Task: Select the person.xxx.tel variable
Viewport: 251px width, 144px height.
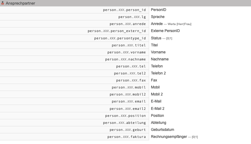Action: tap(131, 66)
